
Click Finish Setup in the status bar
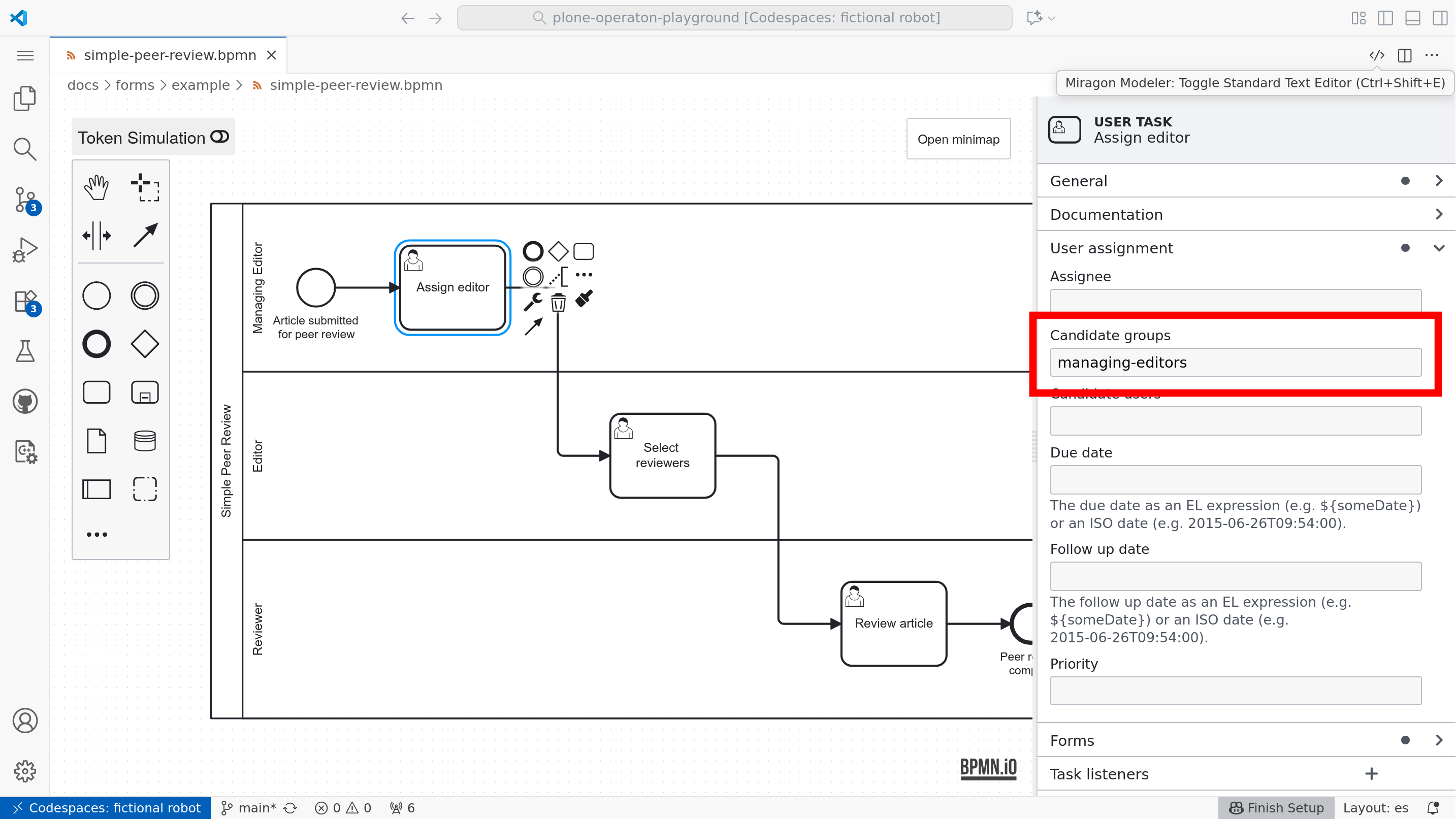[1275, 807]
